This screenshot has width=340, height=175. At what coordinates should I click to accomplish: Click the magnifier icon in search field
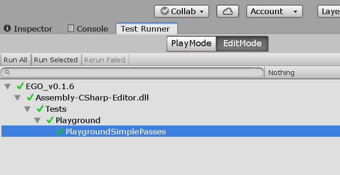(7, 72)
